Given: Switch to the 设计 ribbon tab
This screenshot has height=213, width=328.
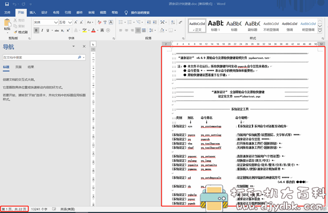Looking at the screenshot, I should [x=44, y=13].
